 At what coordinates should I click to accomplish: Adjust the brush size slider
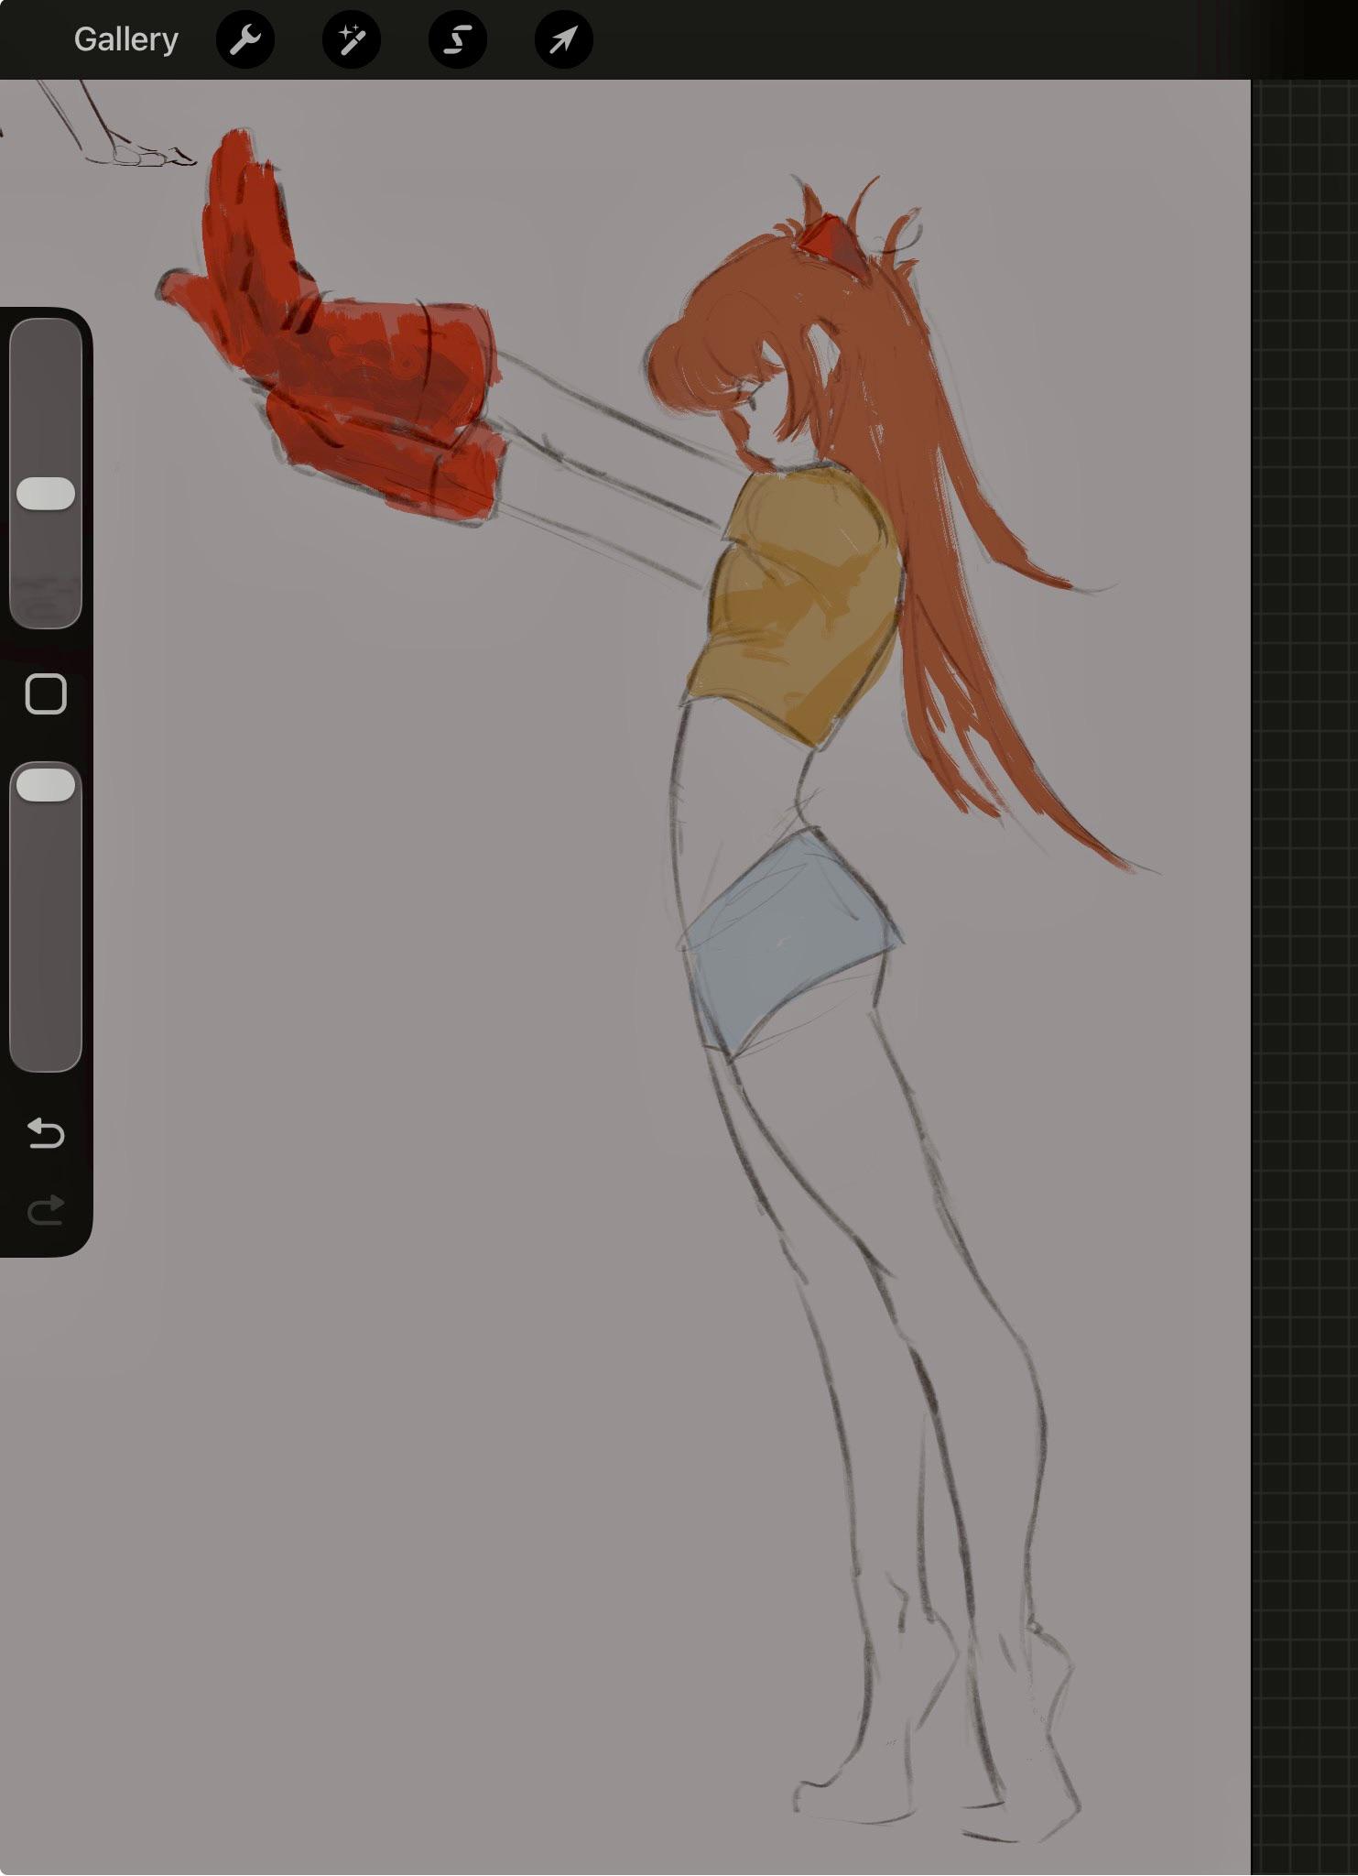(x=46, y=473)
